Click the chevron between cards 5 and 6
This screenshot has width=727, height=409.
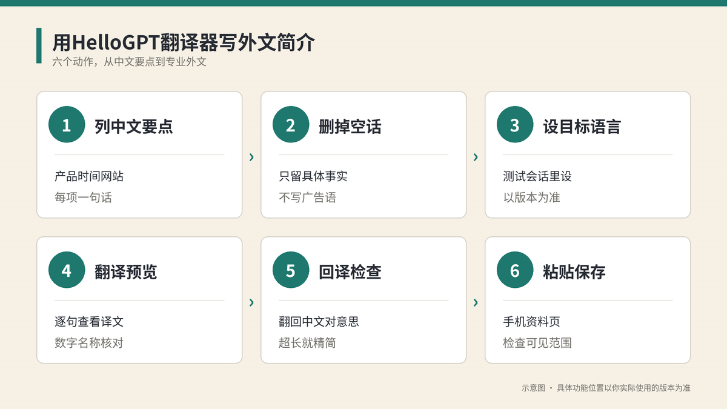pyautogui.click(x=476, y=302)
